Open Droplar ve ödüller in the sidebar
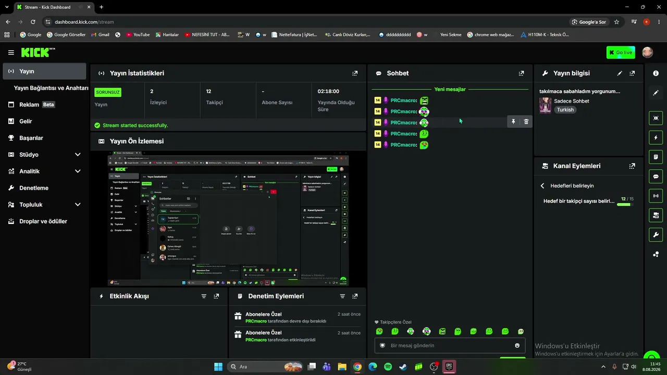 [x=44, y=221]
